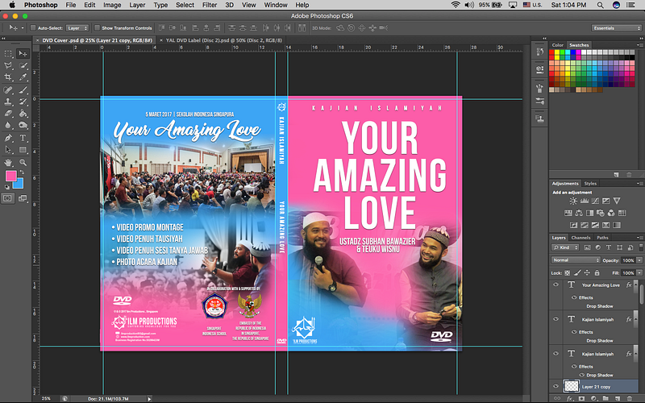The image size is (645, 403).
Task: Enable the Show Transform Controls checkbox
Action: [97, 28]
